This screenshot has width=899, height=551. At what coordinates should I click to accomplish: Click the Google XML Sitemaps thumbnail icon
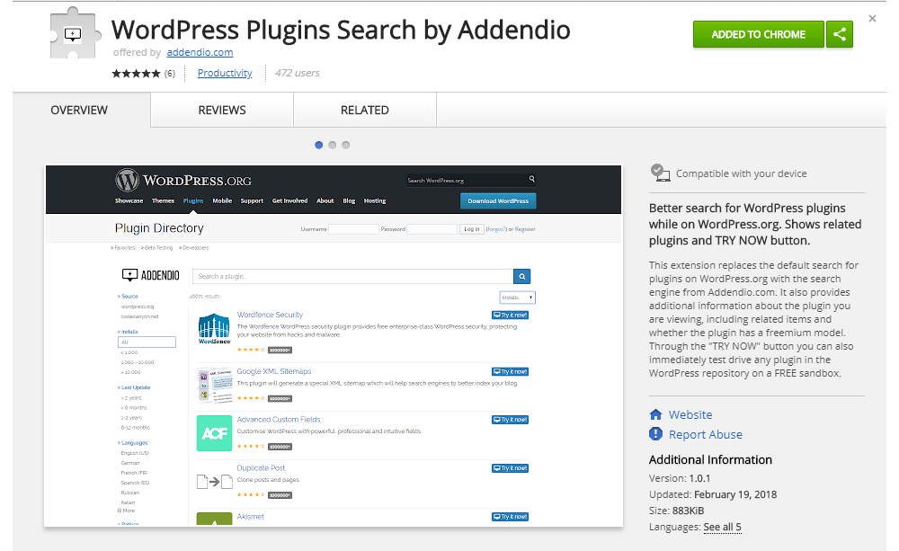coord(214,386)
